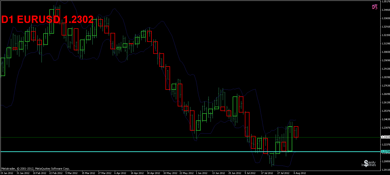This screenshot has width=390, height=175.
Task: Click the 1.20850 price scale value
Action: point(386,161)
